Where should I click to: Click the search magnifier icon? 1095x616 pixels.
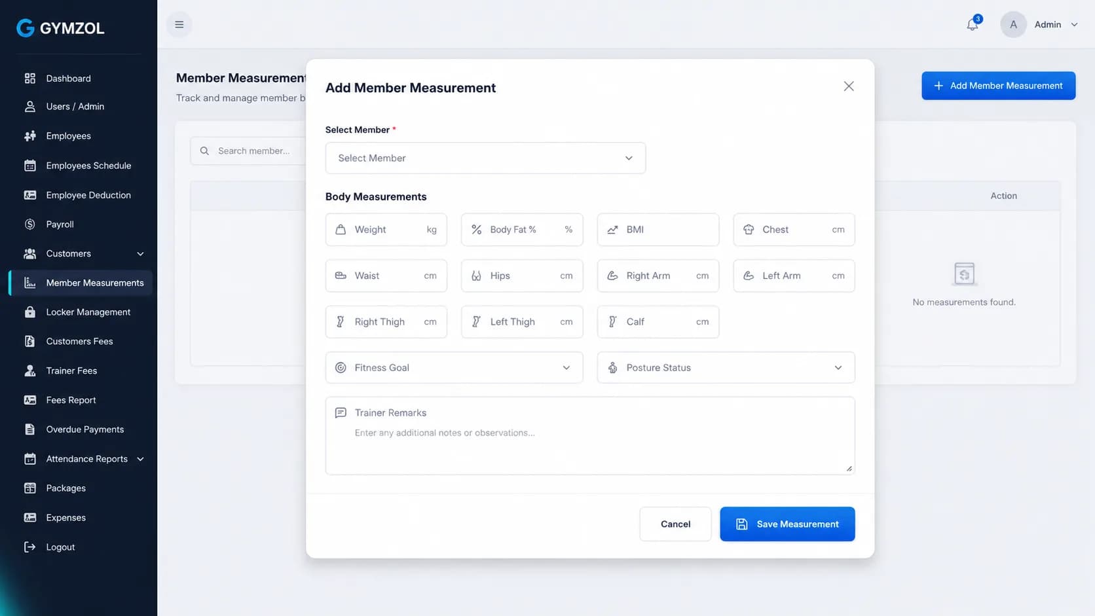(x=204, y=151)
